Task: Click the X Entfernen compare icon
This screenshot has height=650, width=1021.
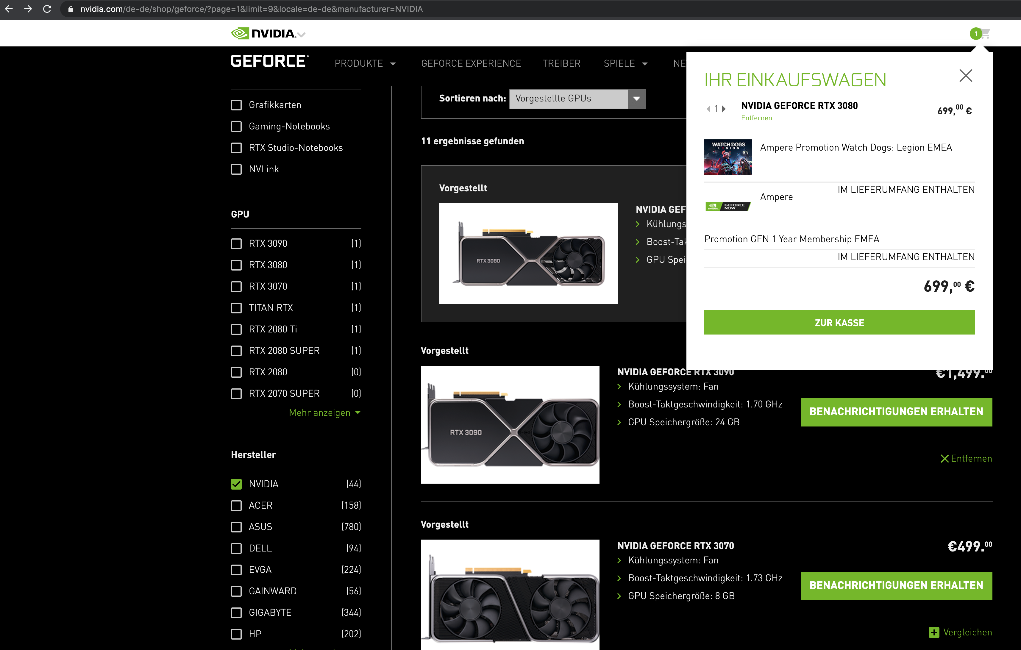Action: point(944,458)
